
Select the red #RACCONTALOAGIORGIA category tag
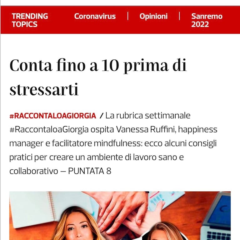pos(53,116)
